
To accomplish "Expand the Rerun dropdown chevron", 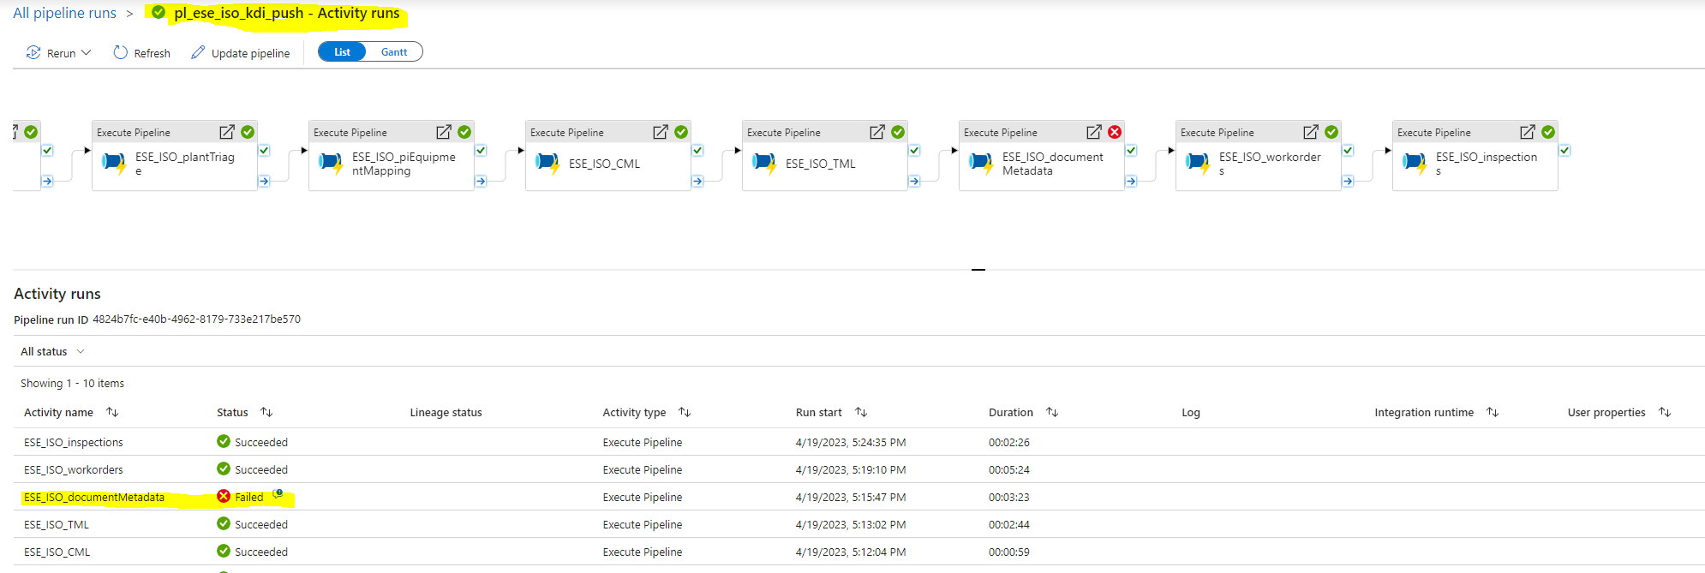I will point(86,53).
